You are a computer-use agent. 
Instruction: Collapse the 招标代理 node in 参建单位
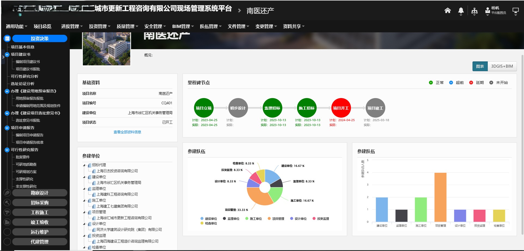[x=84, y=165]
